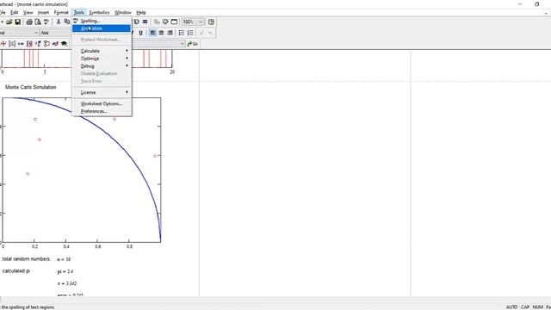The width and height of the screenshot is (551, 310).
Task: Open the Evaluation toolbar palette
Action: pyautogui.click(x=21, y=44)
